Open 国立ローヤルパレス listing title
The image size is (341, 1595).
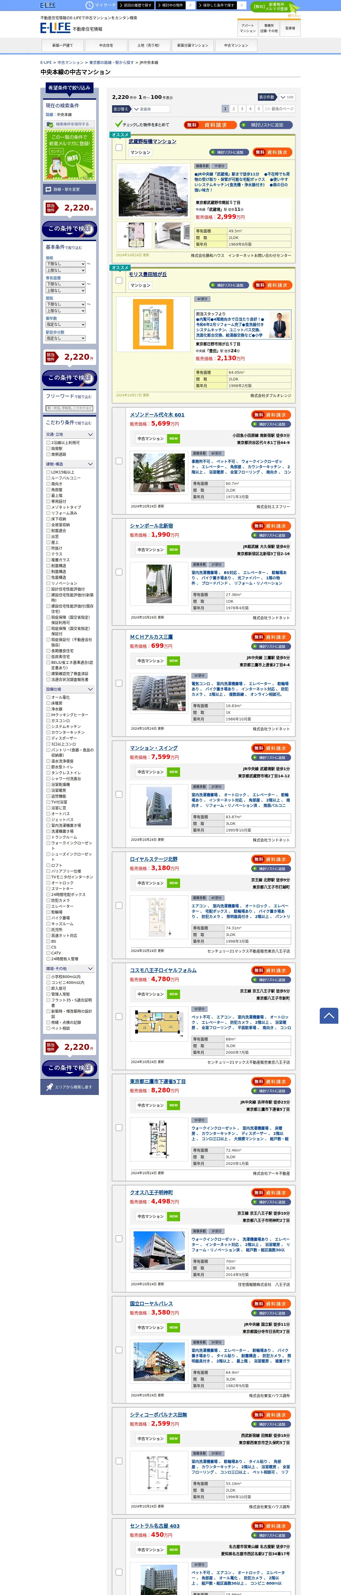pyautogui.click(x=151, y=1303)
